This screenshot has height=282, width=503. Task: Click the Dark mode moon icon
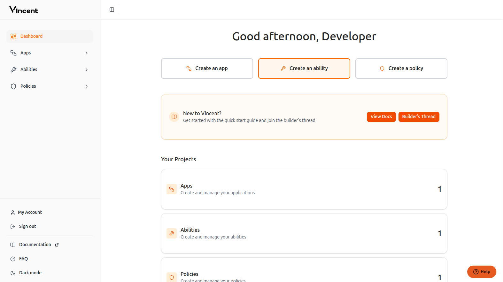coord(13,273)
